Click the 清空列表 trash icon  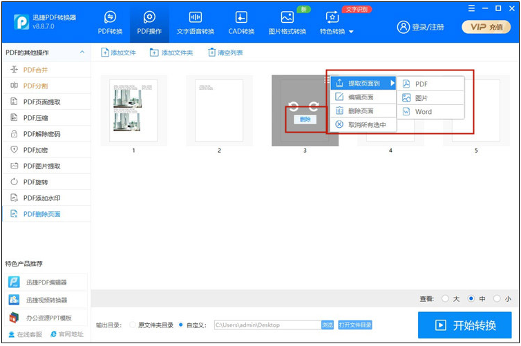click(x=212, y=52)
